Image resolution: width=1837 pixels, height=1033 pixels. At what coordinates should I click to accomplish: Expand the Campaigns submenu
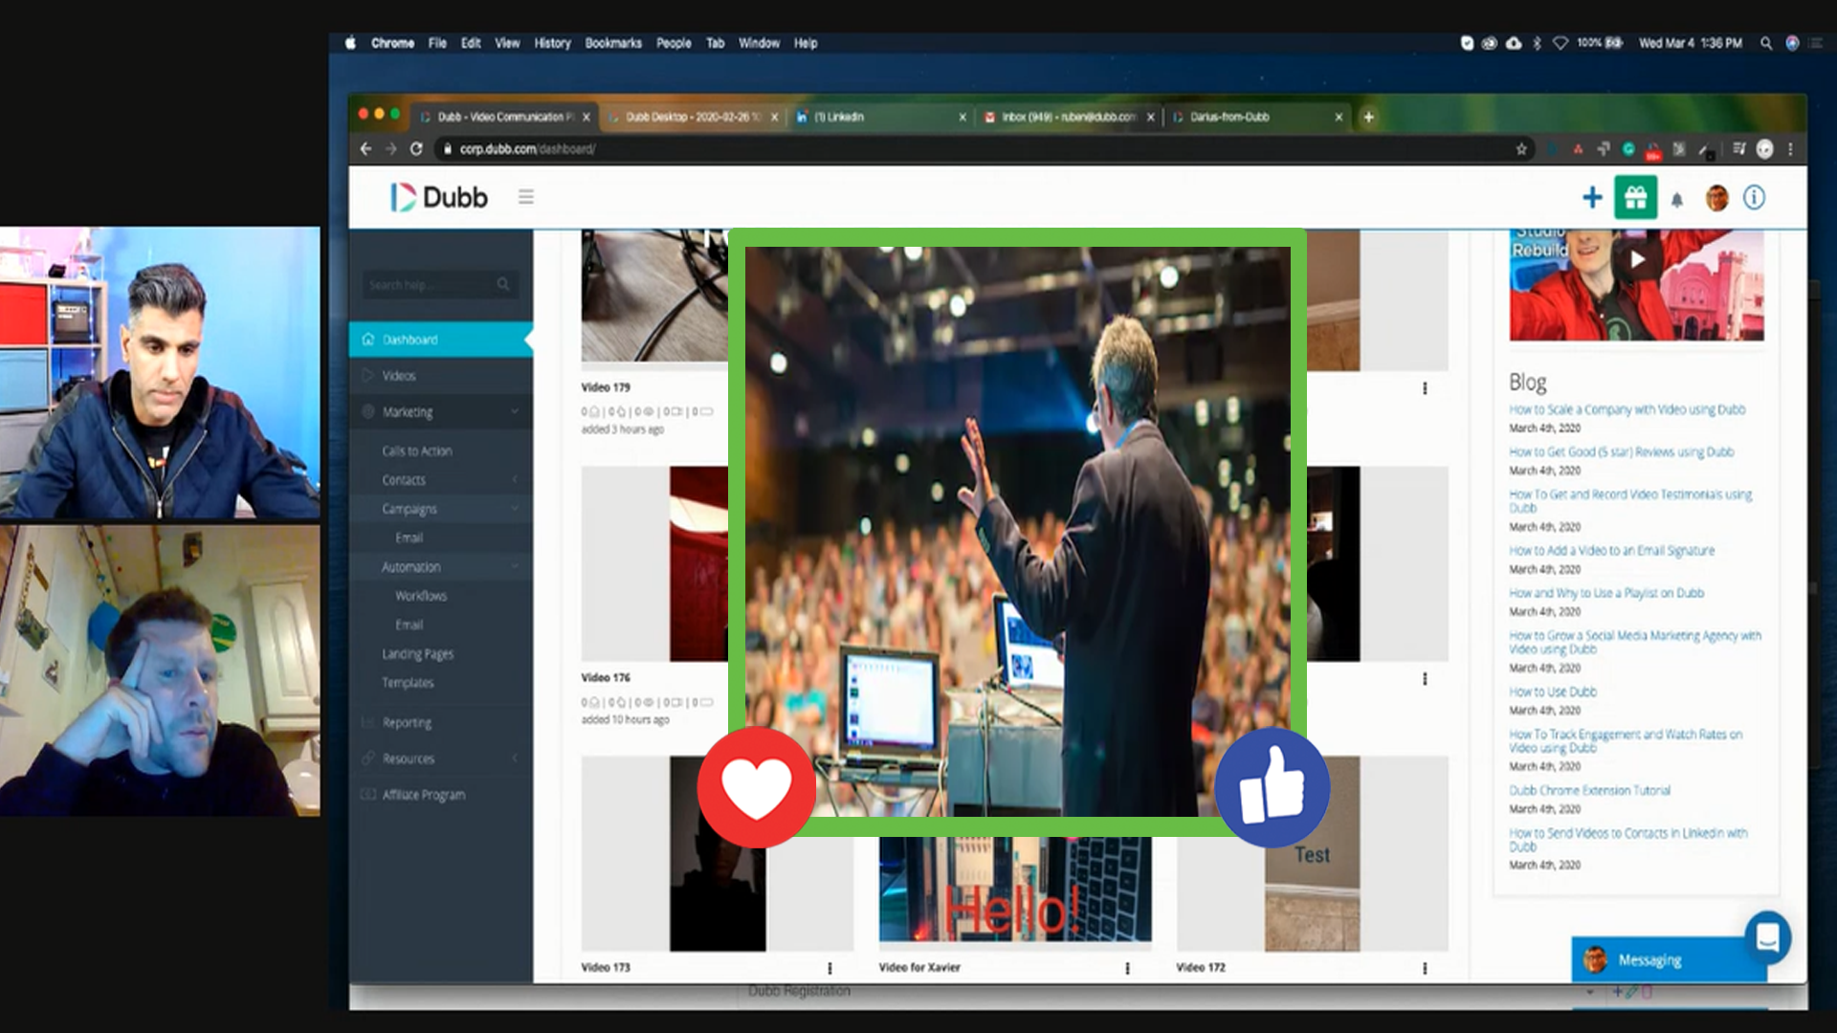pyautogui.click(x=440, y=509)
